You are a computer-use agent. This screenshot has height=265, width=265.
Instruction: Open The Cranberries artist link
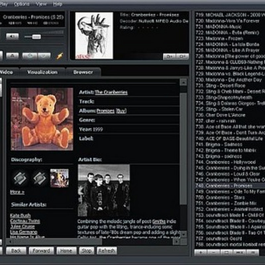111,92
